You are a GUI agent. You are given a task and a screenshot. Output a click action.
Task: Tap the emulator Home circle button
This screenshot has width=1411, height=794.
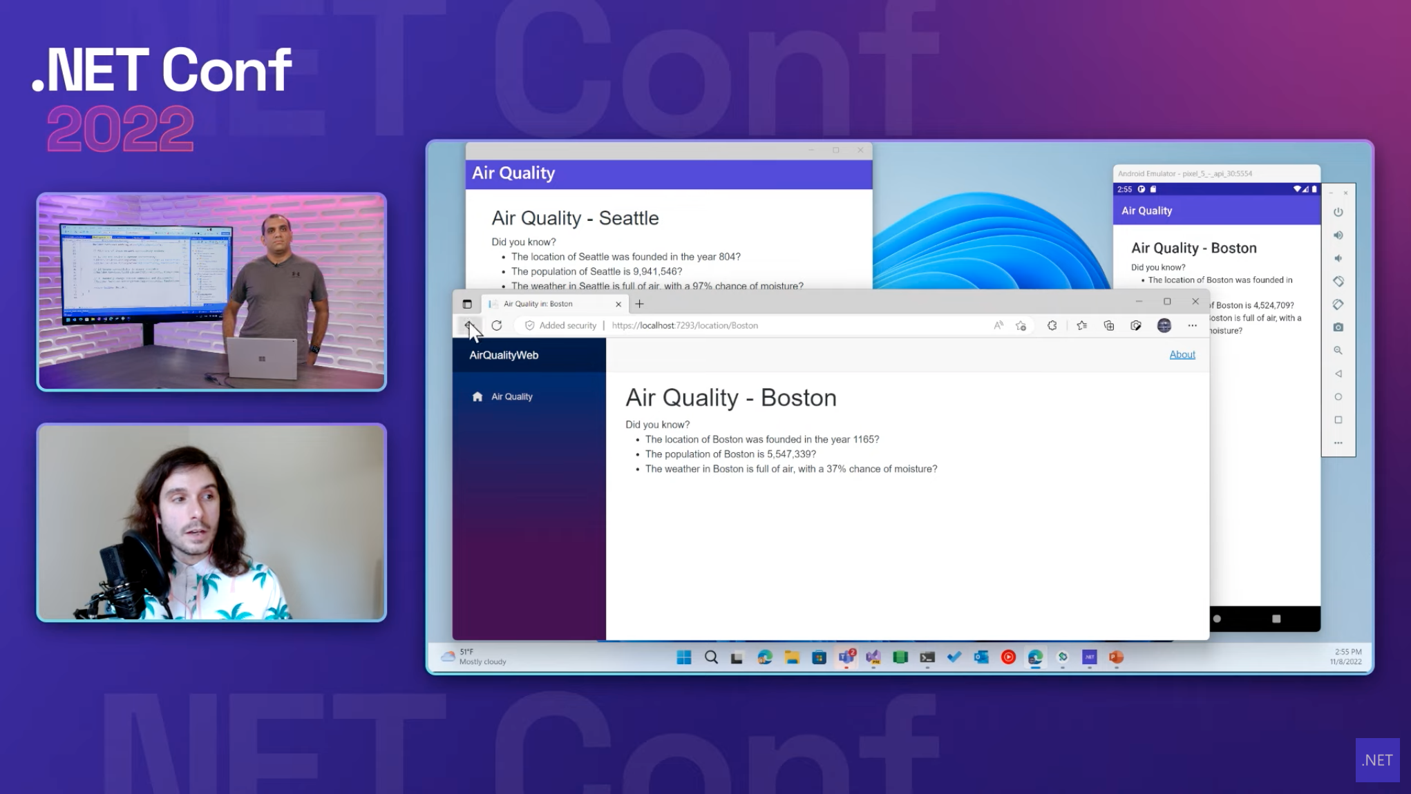1338,397
